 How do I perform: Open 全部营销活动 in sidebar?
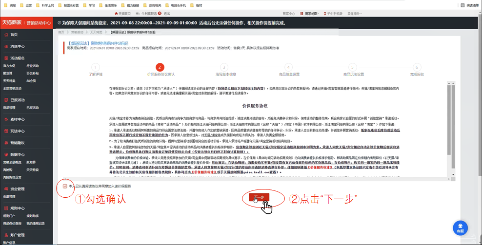[x=12, y=89]
